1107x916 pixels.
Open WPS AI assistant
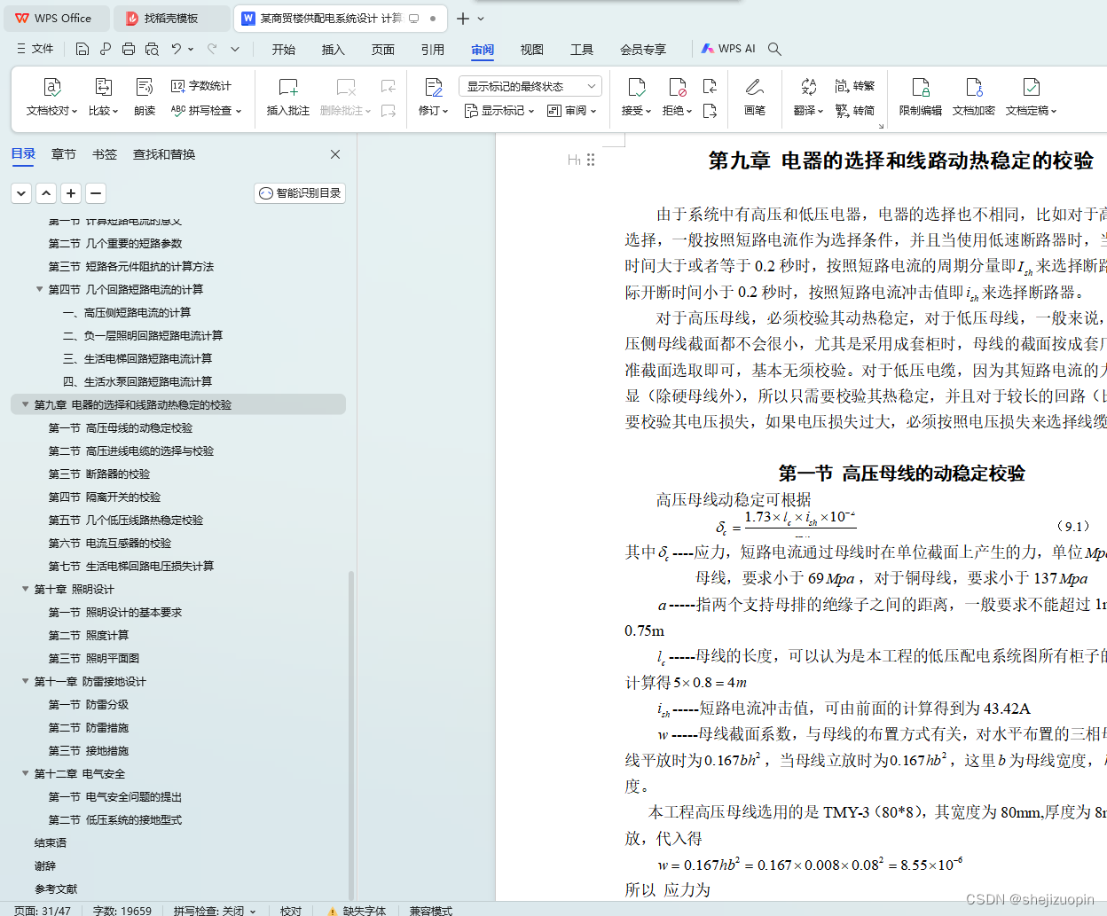pyautogui.click(x=728, y=49)
